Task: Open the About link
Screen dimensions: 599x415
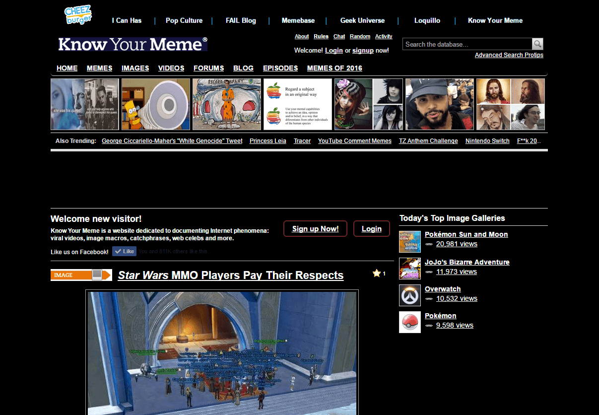Action: [x=302, y=36]
